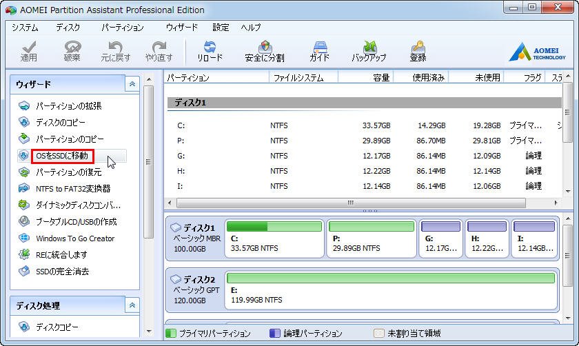
Task: Click the ディスク1 drive icon in disk map
Action: pos(176,227)
